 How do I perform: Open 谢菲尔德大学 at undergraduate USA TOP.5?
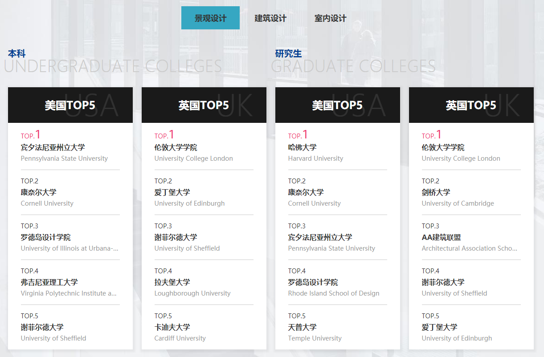(x=70, y=327)
